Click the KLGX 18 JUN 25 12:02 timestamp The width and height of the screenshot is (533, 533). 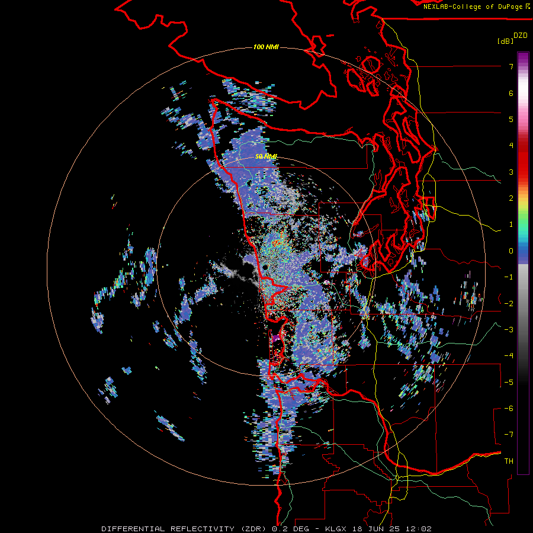pyautogui.click(x=378, y=529)
